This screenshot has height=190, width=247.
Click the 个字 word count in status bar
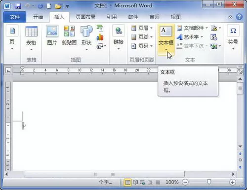(x=106, y=182)
